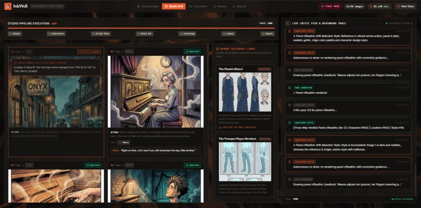Open the pianist panel #2 image

click(x=156, y=92)
